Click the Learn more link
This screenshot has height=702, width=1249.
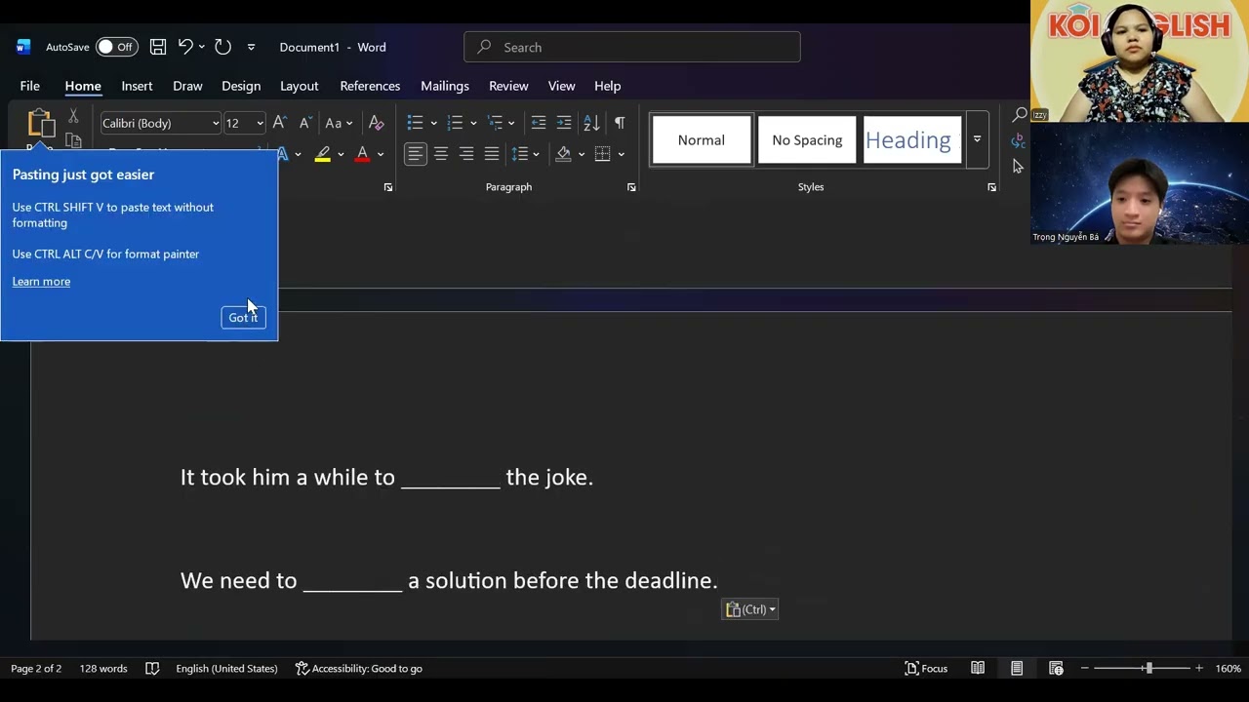41,282
